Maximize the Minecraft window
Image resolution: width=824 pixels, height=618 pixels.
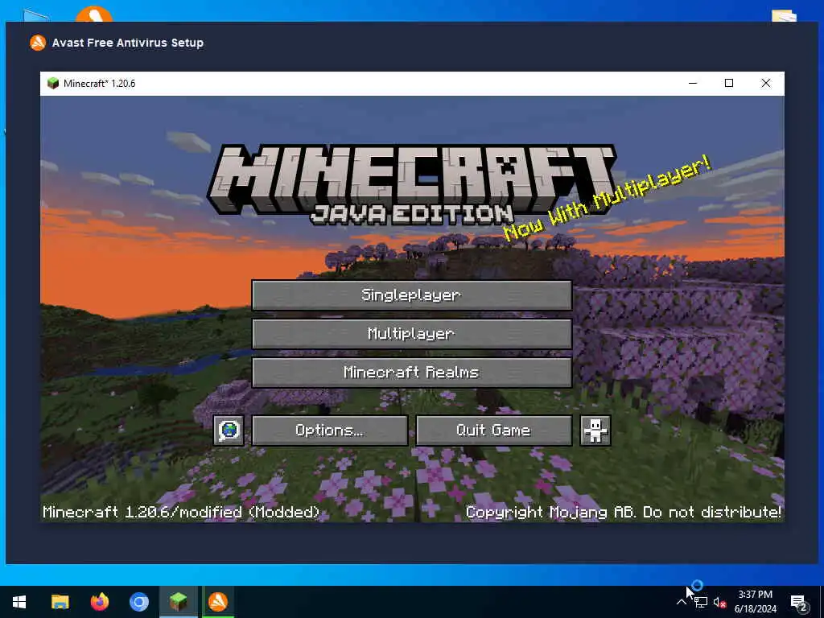[x=729, y=83]
